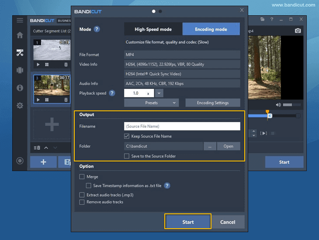319x240 pixels.
Task: Click the orange timeline marker
Action: click(x=267, y=112)
